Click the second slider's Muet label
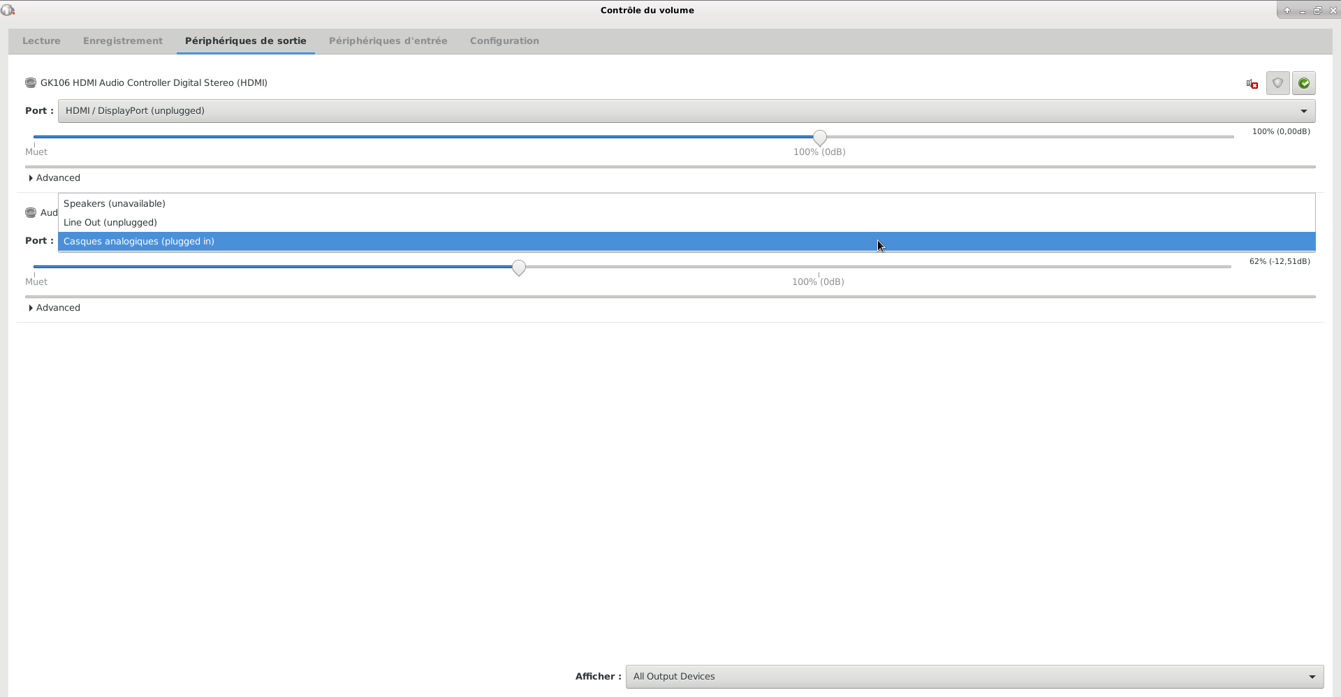This screenshot has height=697, width=1341. click(x=36, y=281)
